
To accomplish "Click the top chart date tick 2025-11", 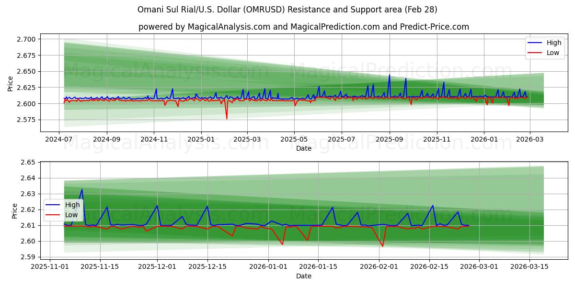I will pos(437,139).
